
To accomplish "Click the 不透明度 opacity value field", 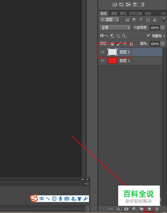I will tap(154, 28).
